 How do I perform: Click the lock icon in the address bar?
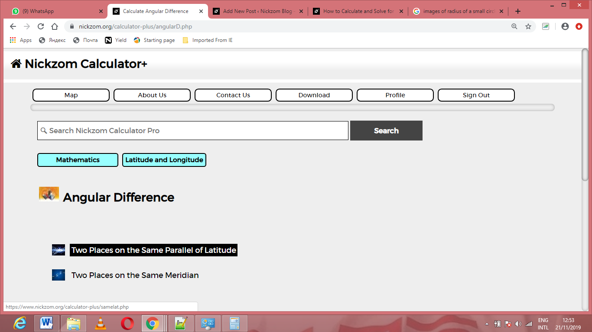72,26
